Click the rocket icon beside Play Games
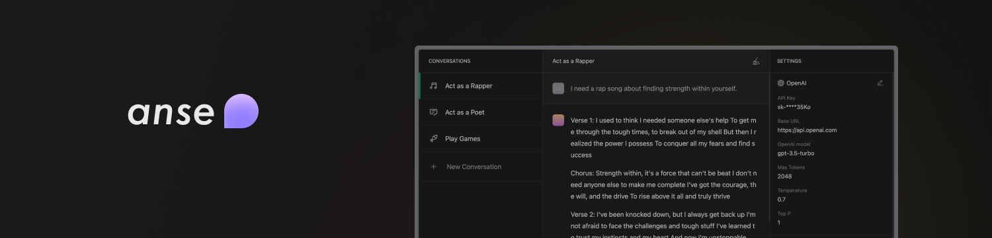This screenshot has height=238, width=992. pyautogui.click(x=434, y=139)
